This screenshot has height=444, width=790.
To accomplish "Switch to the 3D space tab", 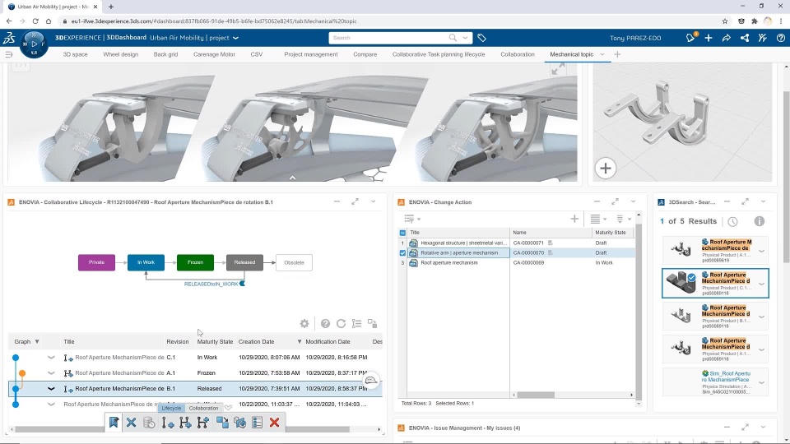I will [x=75, y=54].
